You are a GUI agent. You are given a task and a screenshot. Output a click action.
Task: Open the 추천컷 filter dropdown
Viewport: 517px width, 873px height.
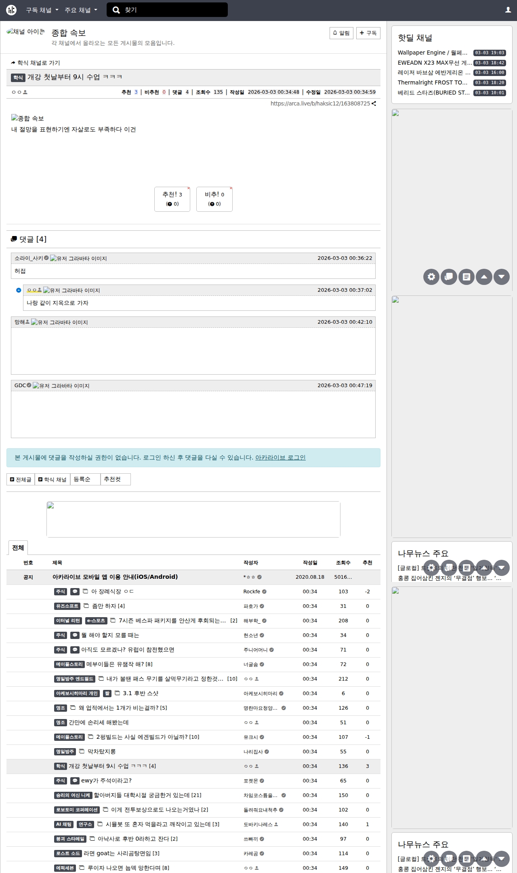pyautogui.click(x=116, y=479)
